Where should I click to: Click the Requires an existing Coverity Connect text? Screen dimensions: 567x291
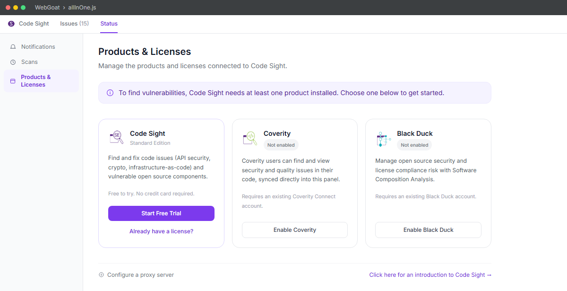[x=289, y=201]
